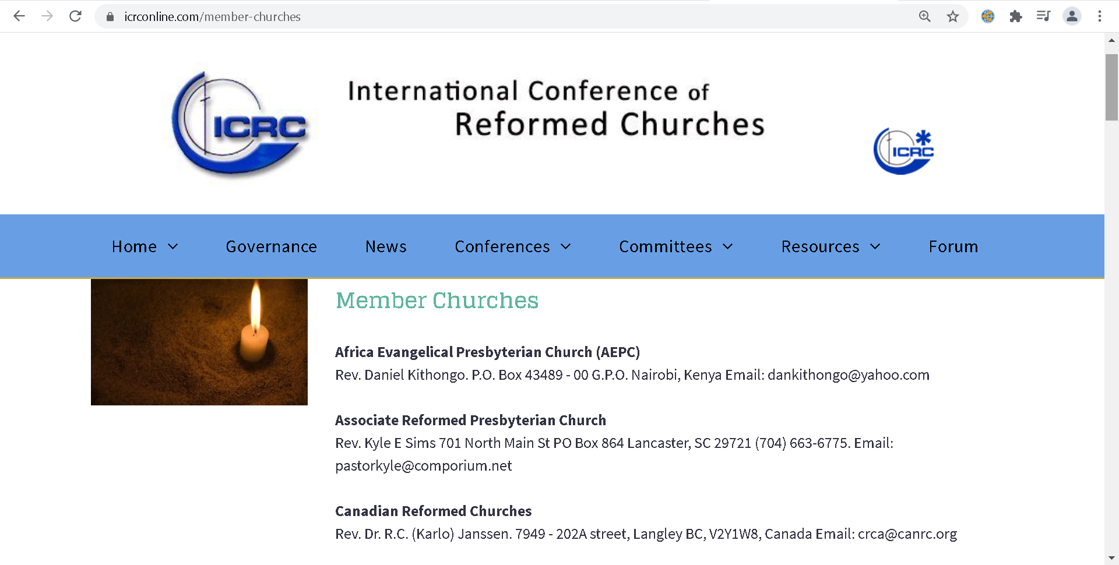Click the scrollbar up arrow
The width and height of the screenshot is (1119, 565).
1111,40
